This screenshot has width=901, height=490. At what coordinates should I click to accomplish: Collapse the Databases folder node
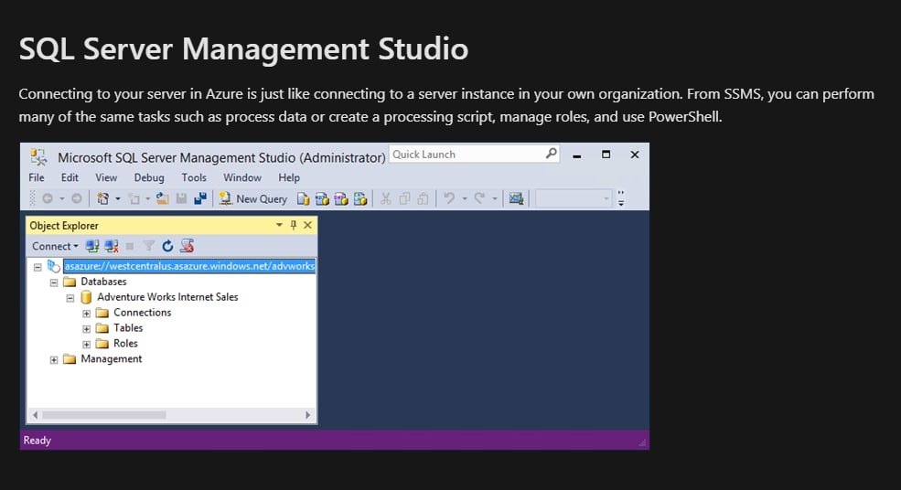click(53, 282)
